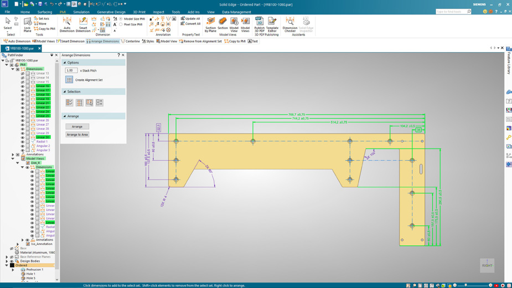Image resolution: width=512 pixels, height=288 pixels.
Task: Click Remove from Alignment Set
Action: point(200,41)
